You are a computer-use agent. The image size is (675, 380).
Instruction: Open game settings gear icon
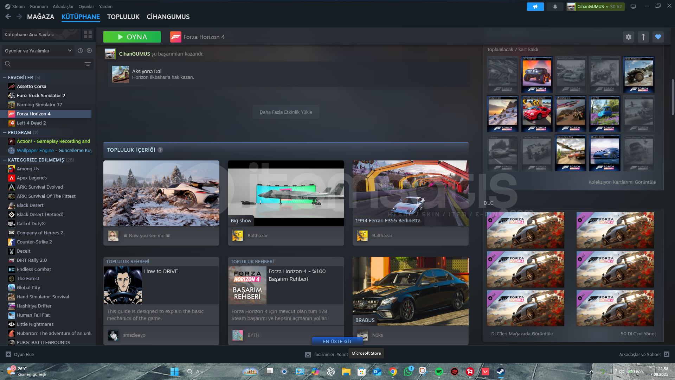(x=629, y=37)
